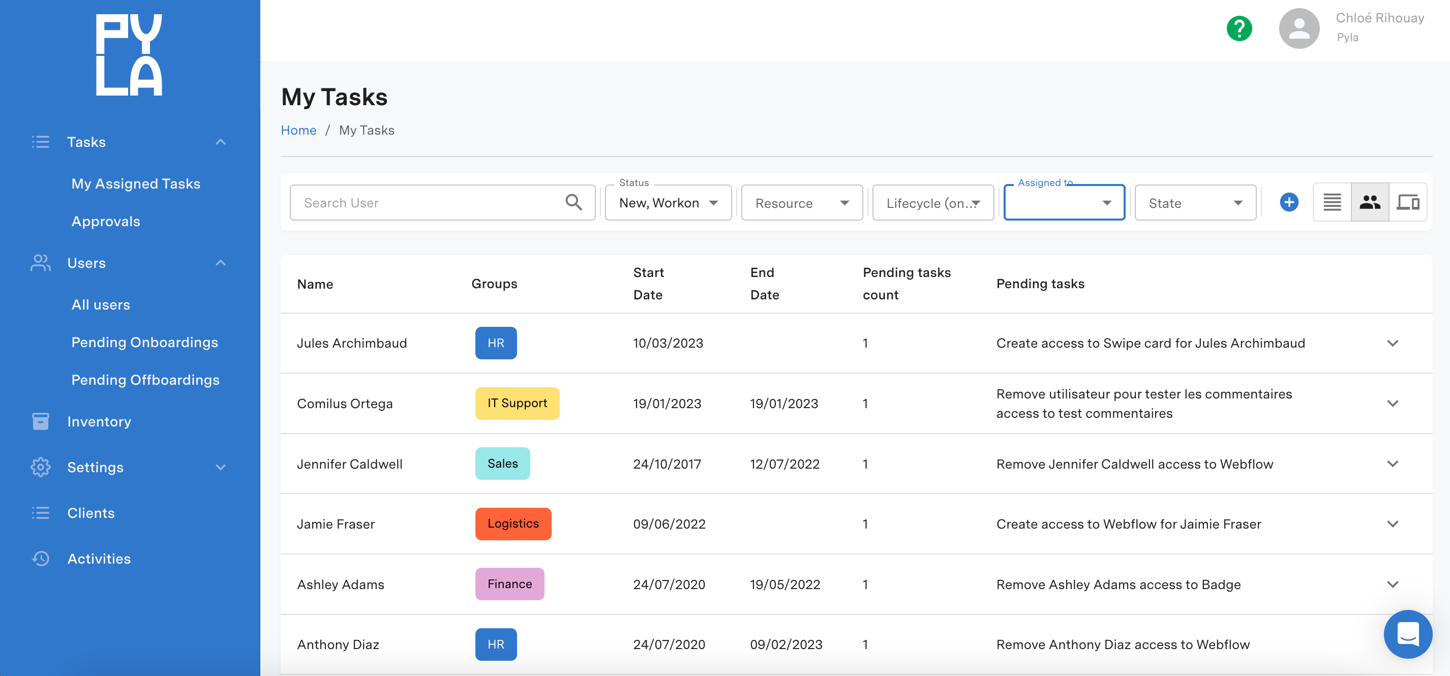Click the Search User input field
Screen dimensions: 1450x676
[x=428, y=203]
